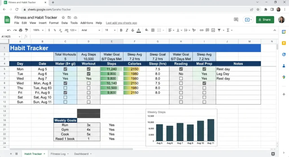Switch to the Dashboard sheet tab
Screen dimensions: 289x157
[81, 154]
